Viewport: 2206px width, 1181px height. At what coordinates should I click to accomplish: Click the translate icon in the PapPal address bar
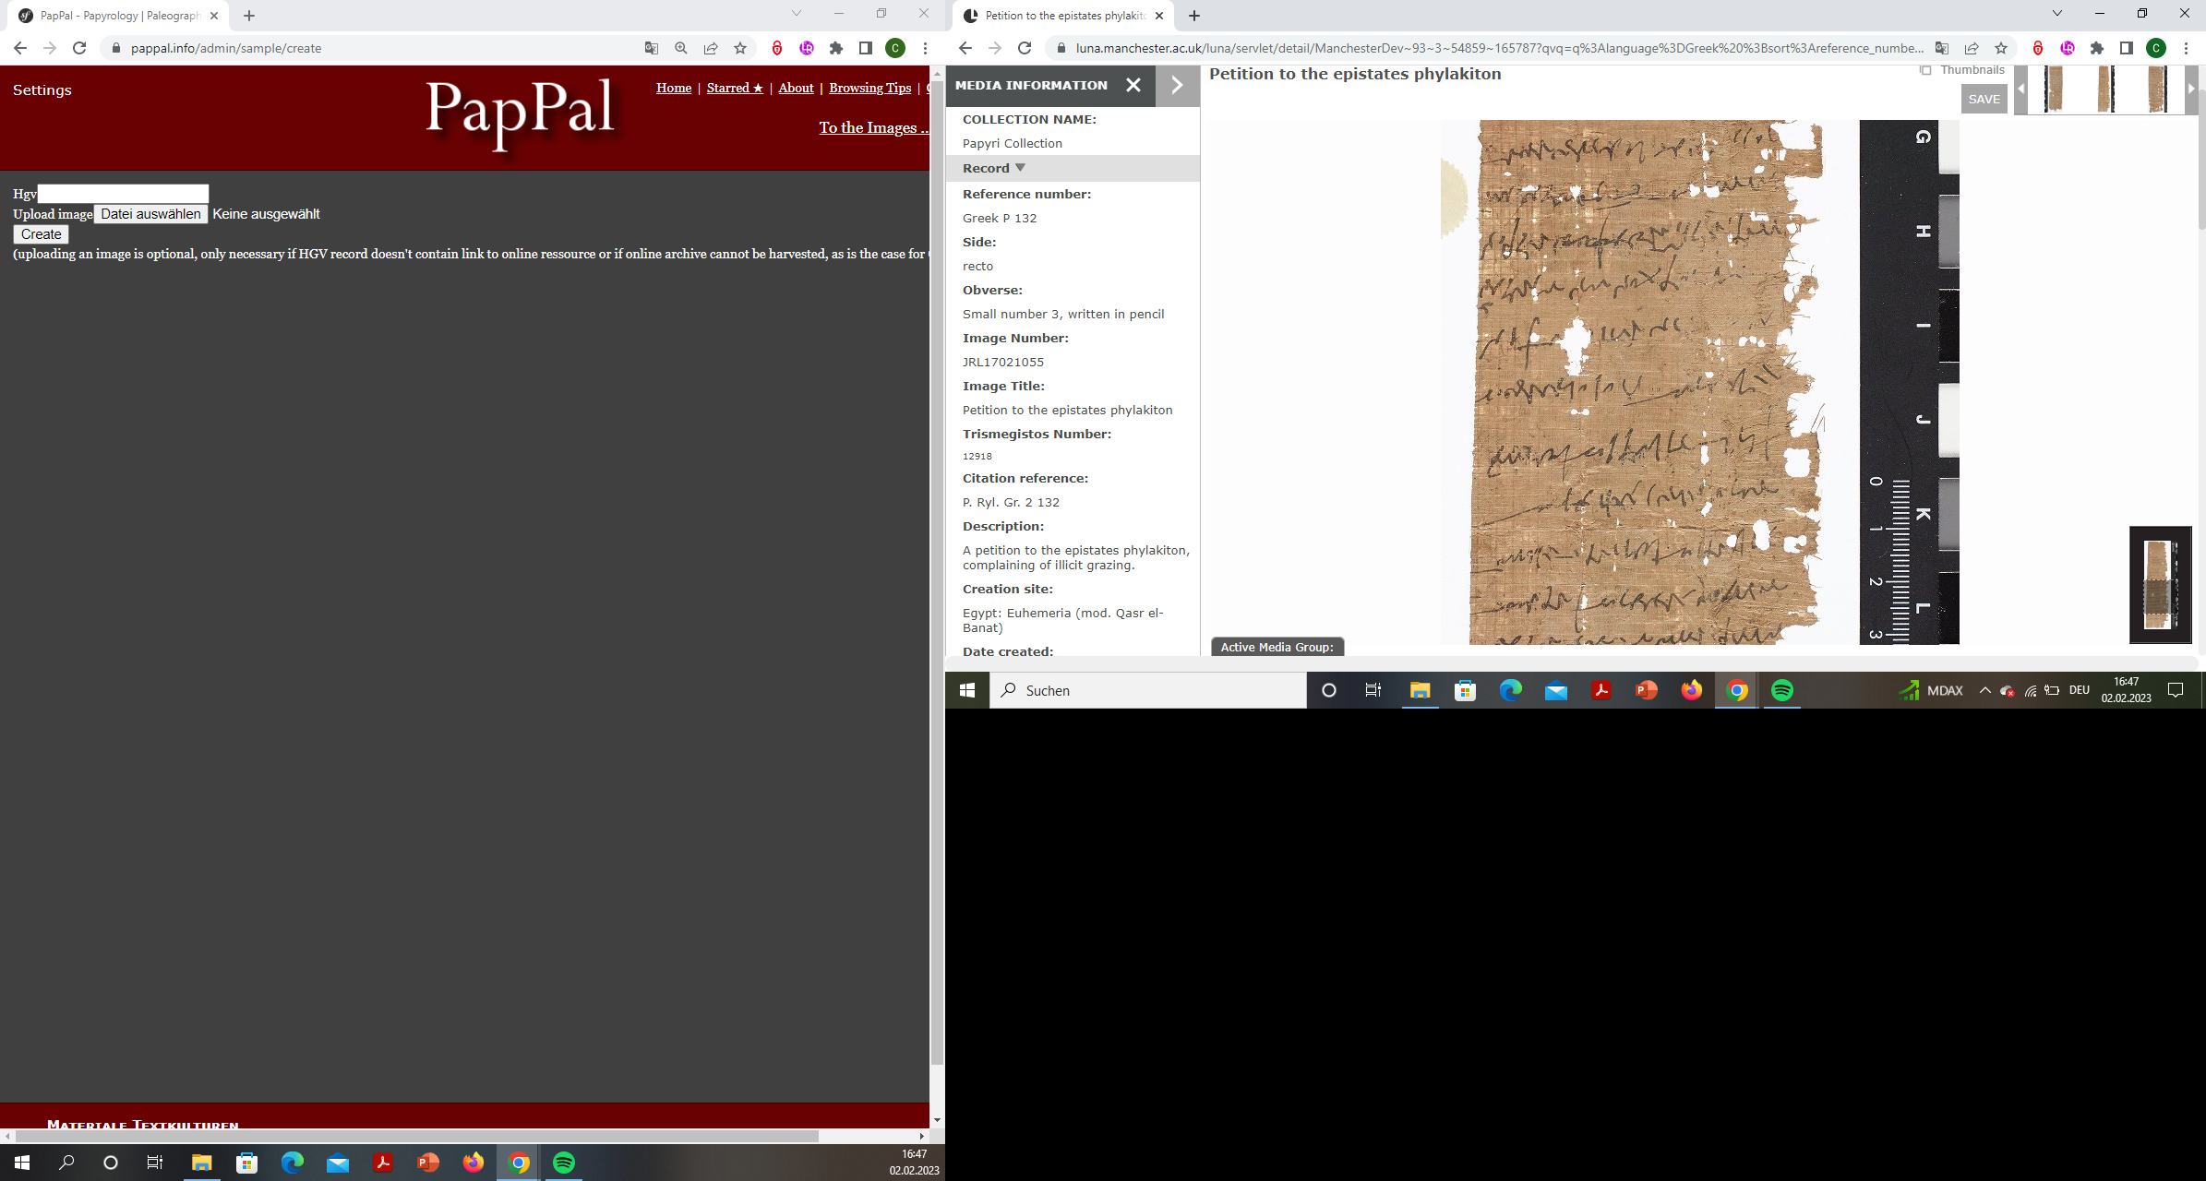pos(652,48)
